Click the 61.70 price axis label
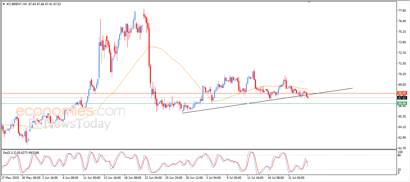The width and height of the screenshot is (410, 182). (402, 148)
